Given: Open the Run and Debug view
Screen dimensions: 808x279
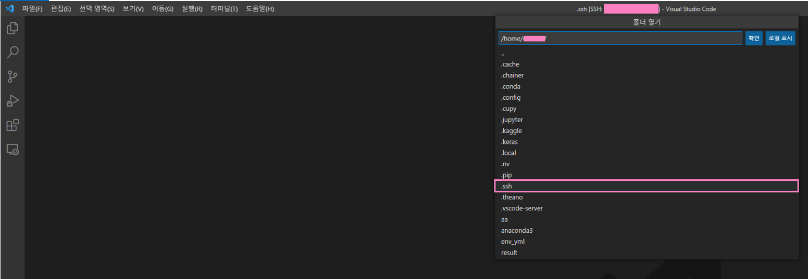Looking at the screenshot, I should 13,101.
